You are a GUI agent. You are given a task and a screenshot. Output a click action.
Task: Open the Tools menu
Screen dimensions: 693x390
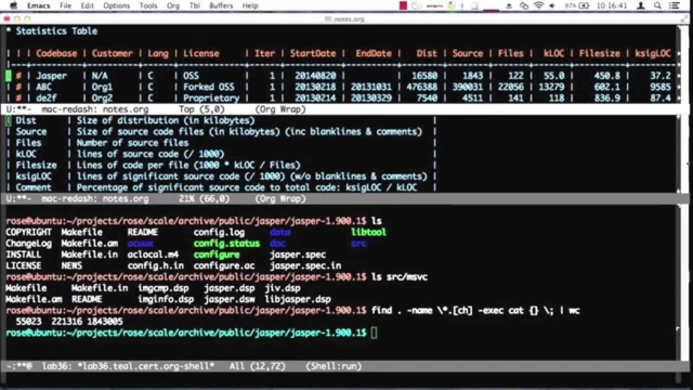point(148,5)
